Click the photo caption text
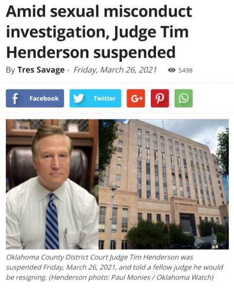This screenshot has width=234, height=289. pyautogui.click(x=114, y=267)
